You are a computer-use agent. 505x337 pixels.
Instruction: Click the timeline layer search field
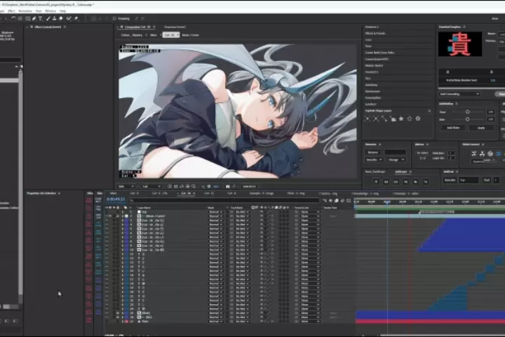[x=224, y=201]
